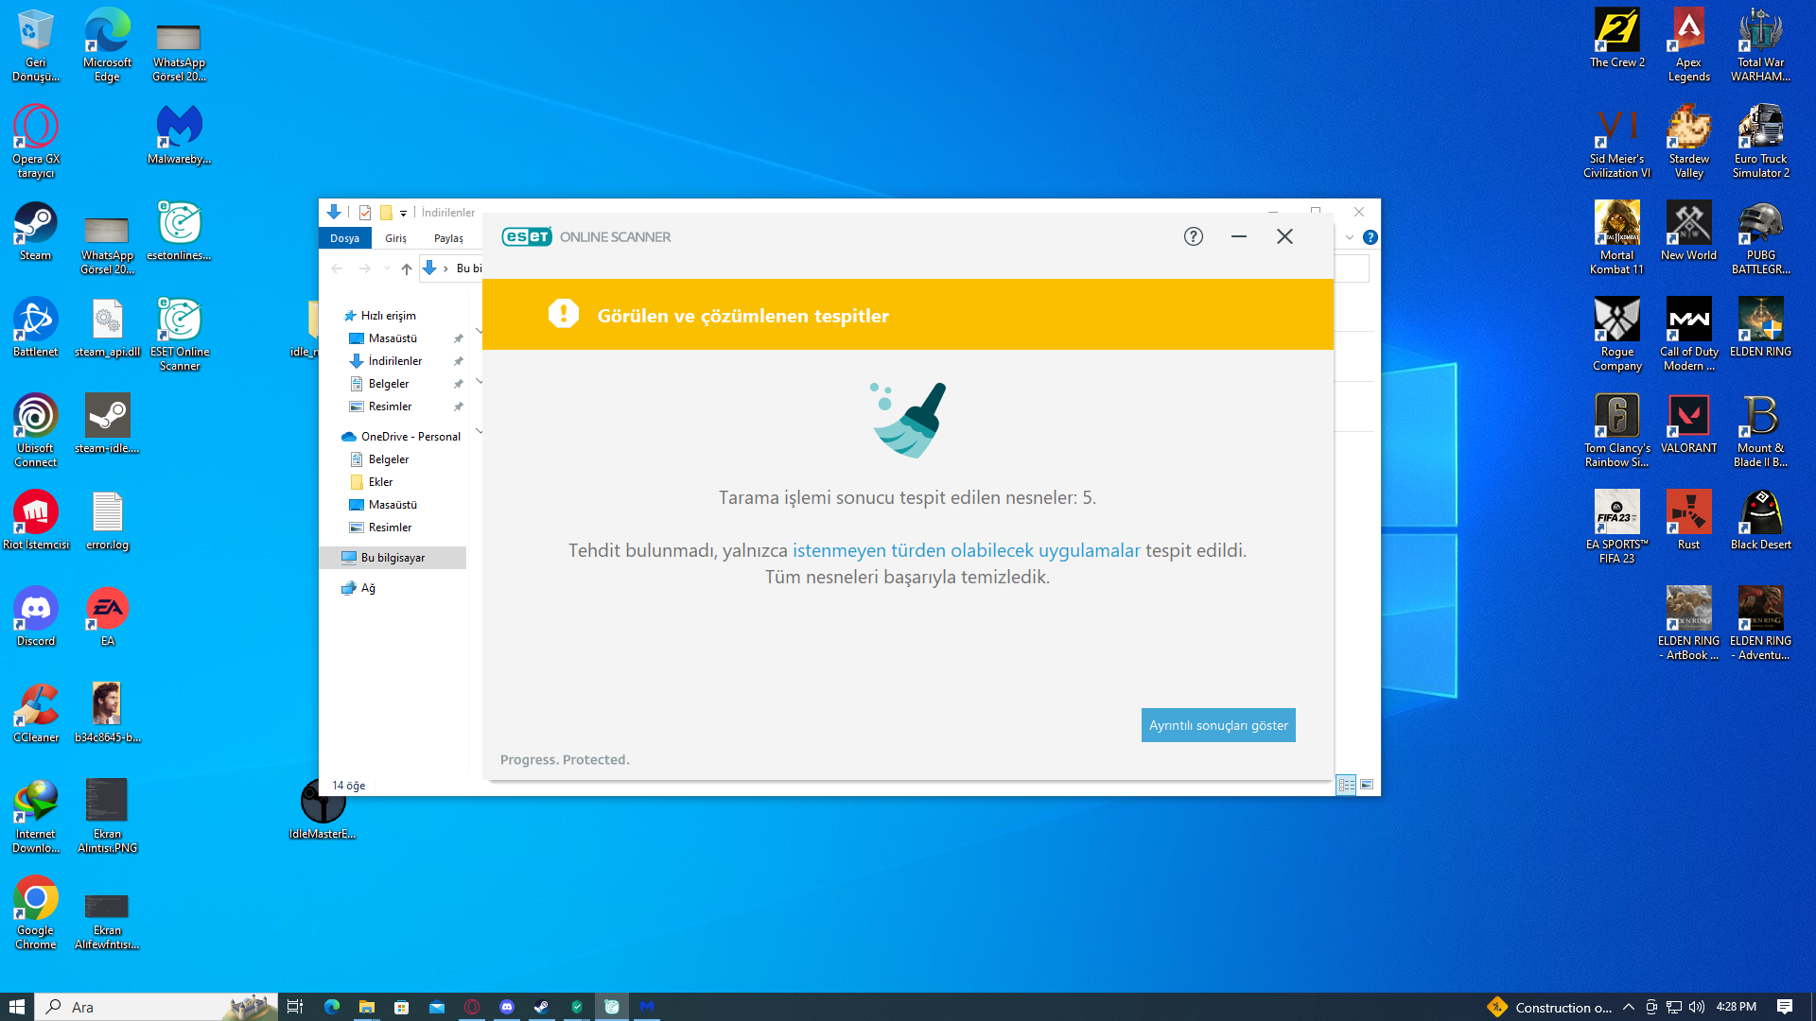Switch Explorer to large icons view
The image size is (1816, 1021).
pos(1367,785)
